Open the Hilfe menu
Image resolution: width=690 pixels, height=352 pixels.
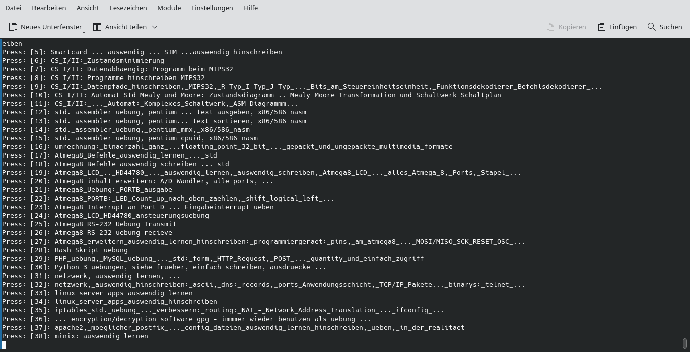250,8
